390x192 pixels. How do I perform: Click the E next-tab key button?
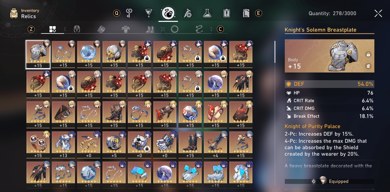point(259,13)
